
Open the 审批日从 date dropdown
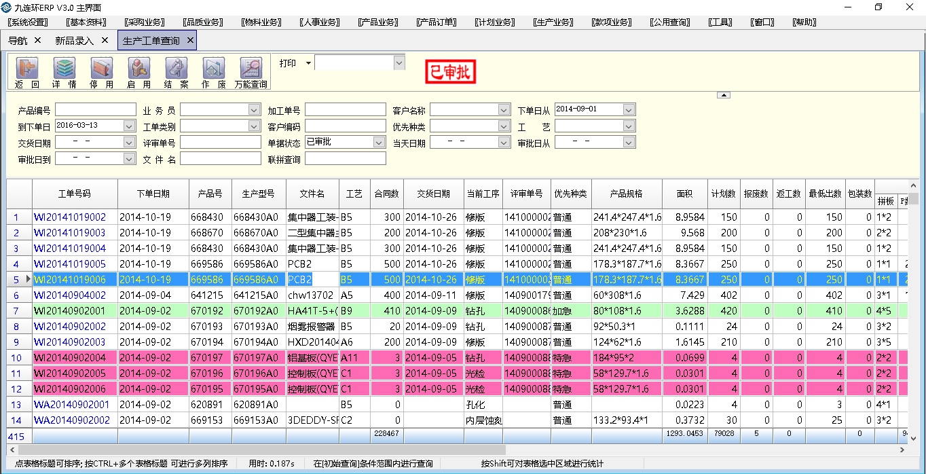pos(629,142)
